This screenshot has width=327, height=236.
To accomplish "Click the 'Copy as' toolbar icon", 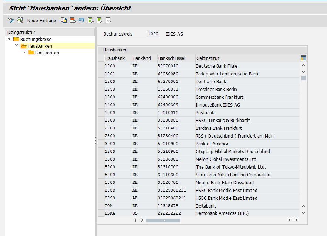I will point(64,20).
